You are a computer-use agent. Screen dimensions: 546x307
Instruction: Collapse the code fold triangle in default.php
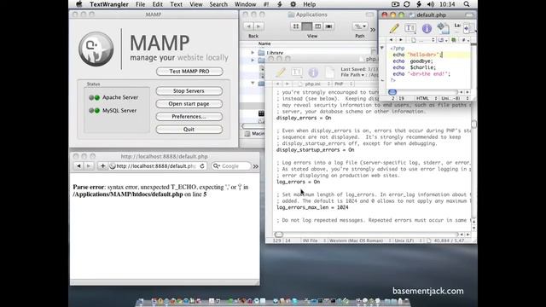pyautogui.click(x=382, y=48)
